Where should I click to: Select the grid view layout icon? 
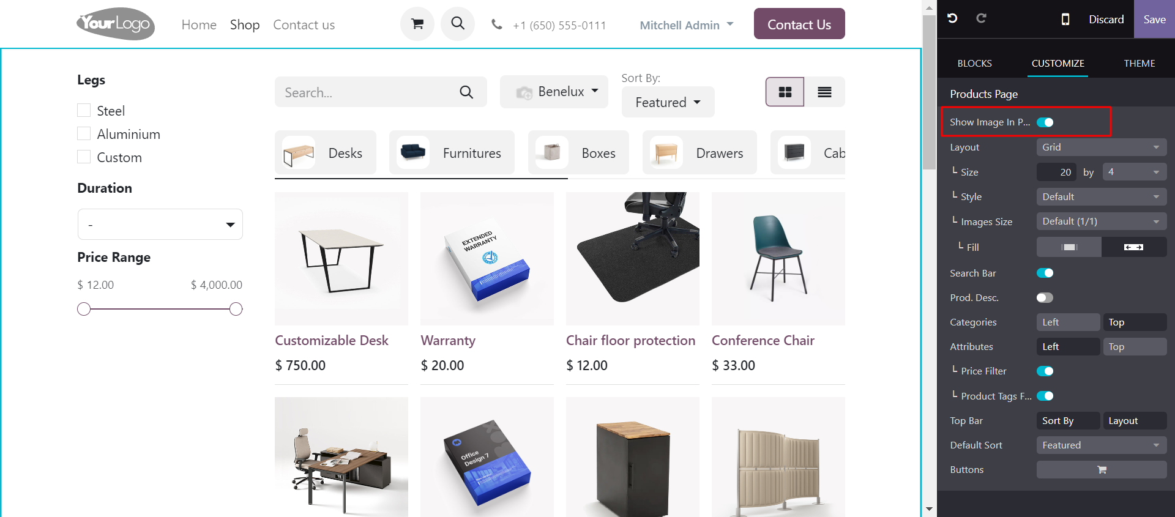pos(785,92)
